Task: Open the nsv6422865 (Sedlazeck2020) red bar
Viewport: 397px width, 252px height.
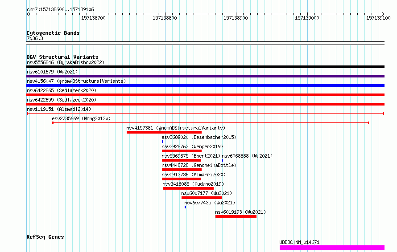Action: [x=205, y=95]
